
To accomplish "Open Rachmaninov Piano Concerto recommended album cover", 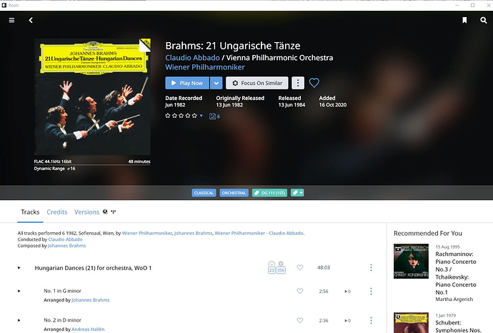I will point(411,261).
